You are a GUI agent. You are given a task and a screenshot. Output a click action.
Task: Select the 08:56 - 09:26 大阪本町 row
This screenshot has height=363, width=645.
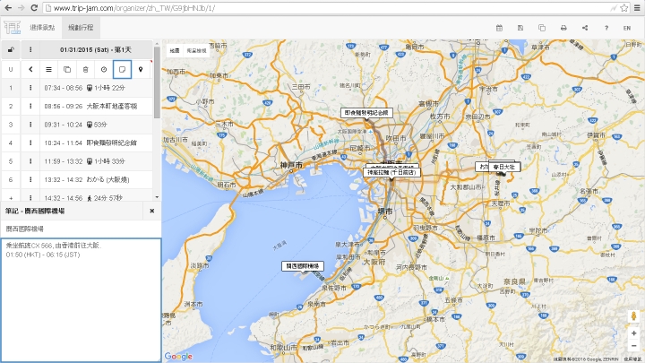pyautogui.click(x=96, y=106)
